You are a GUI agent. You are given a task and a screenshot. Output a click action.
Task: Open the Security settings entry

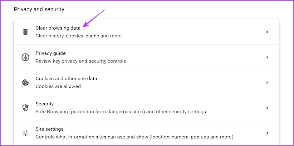[x=146, y=108]
